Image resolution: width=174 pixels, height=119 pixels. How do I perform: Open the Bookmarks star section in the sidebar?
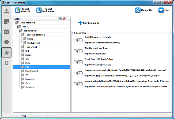click(6, 52)
